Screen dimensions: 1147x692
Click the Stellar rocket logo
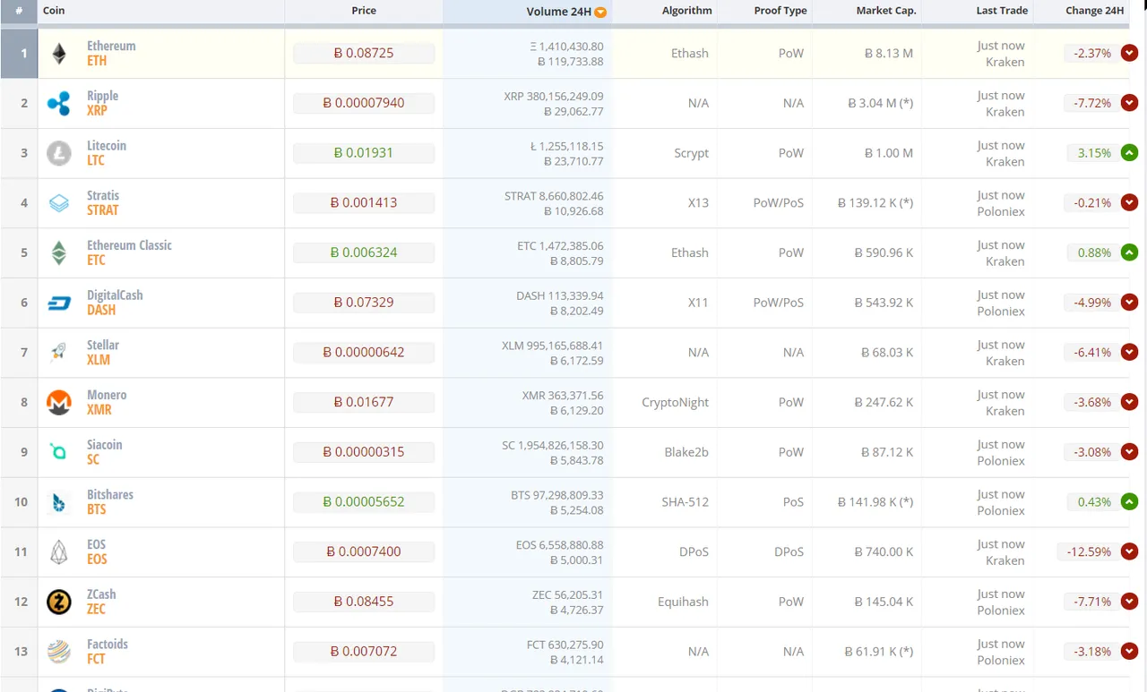click(x=59, y=353)
